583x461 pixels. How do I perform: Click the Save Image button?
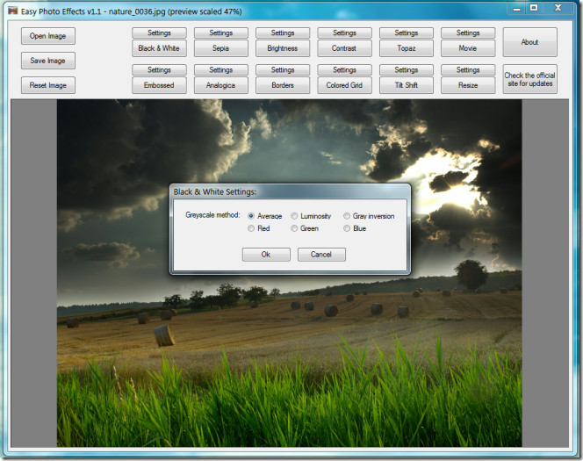(48, 61)
